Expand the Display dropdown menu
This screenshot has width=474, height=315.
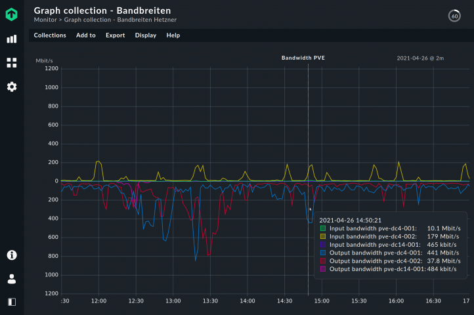(x=146, y=35)
